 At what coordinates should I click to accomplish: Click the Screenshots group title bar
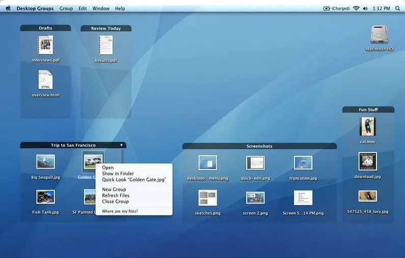point(259,146)
